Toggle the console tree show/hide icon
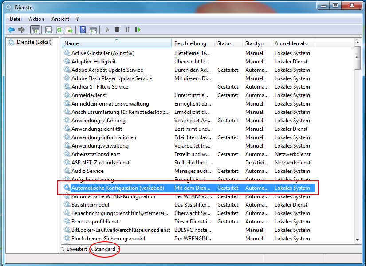Viewport: 366px width, 266px height. pos(35,30)
